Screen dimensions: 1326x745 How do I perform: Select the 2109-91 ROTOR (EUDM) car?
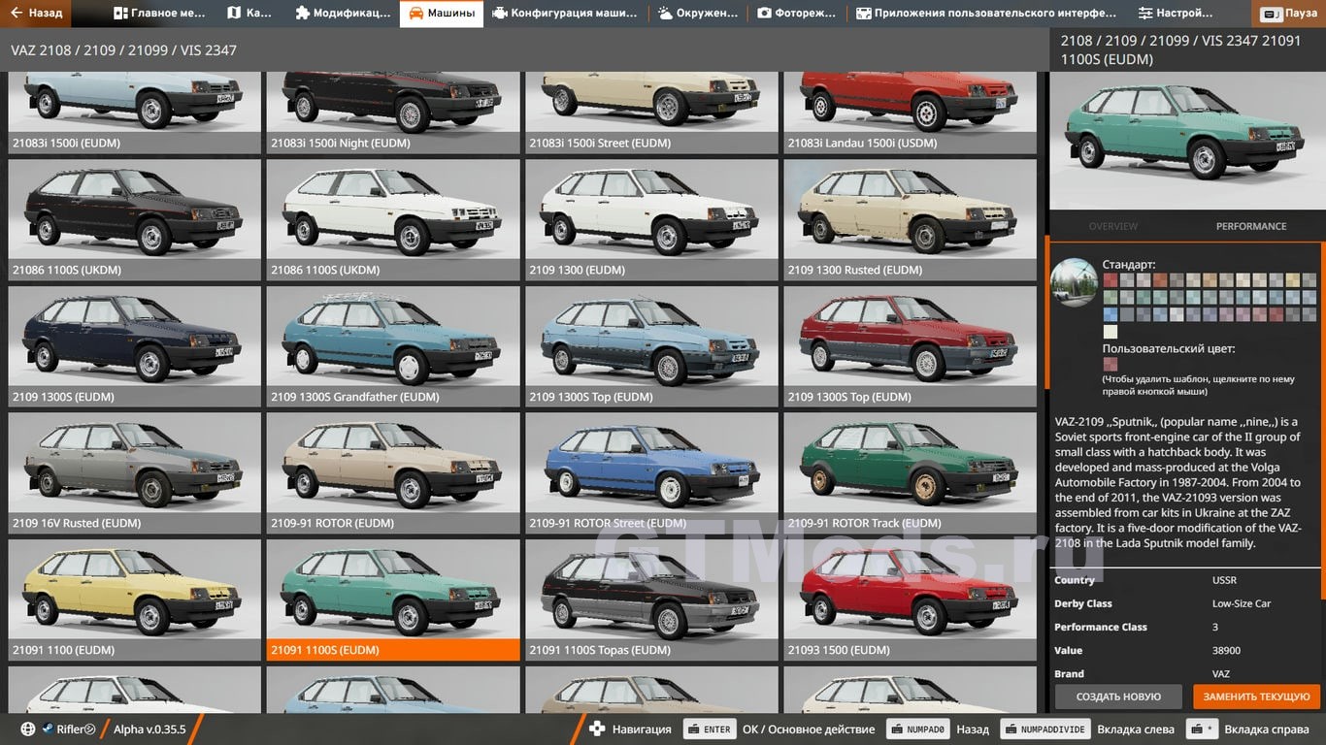393,473
